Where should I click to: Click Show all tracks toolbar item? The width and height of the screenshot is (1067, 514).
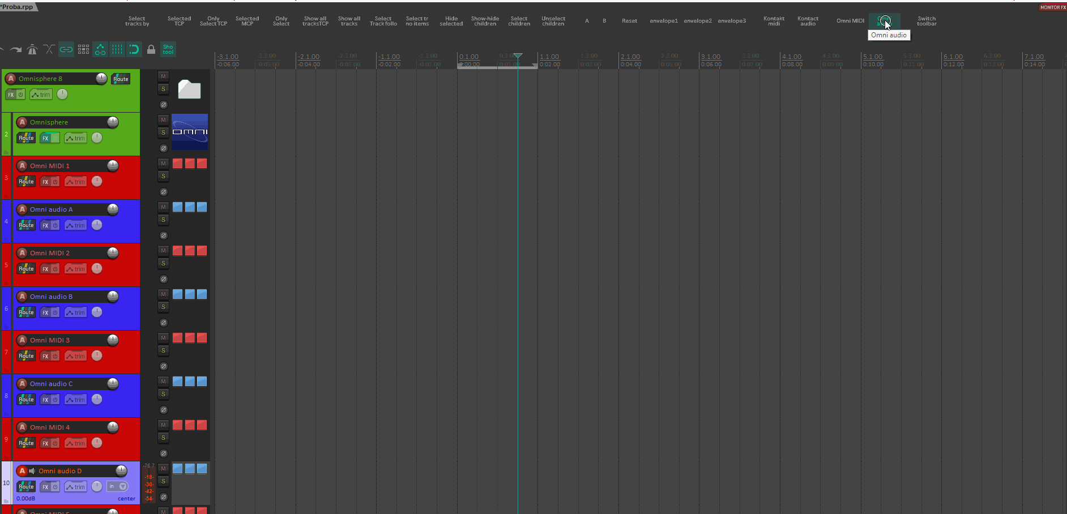point(349,21)
